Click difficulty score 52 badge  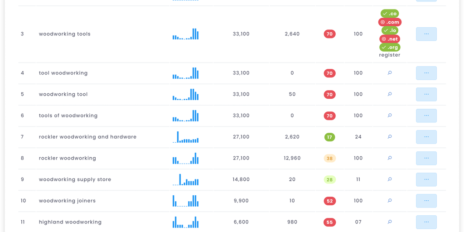[330, 201]
